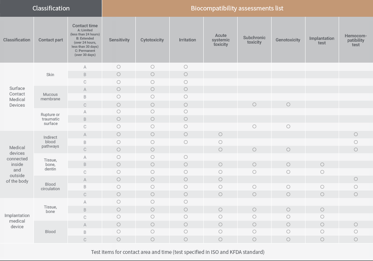Select Hemocompatibility circle for Implantation Blood row C

coord(356,239)
